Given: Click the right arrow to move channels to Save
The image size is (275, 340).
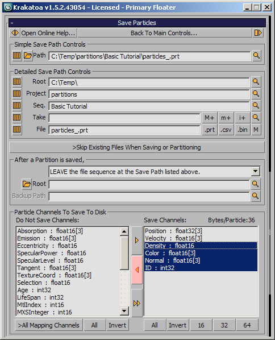Looking at the screenshot, I should coord(137,241).
